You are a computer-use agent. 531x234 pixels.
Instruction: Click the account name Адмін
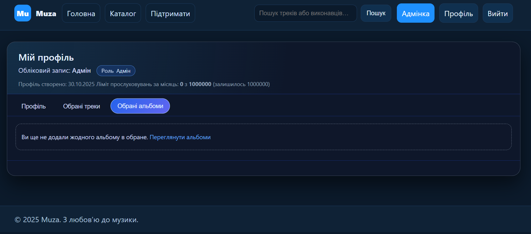click(82, 71)
